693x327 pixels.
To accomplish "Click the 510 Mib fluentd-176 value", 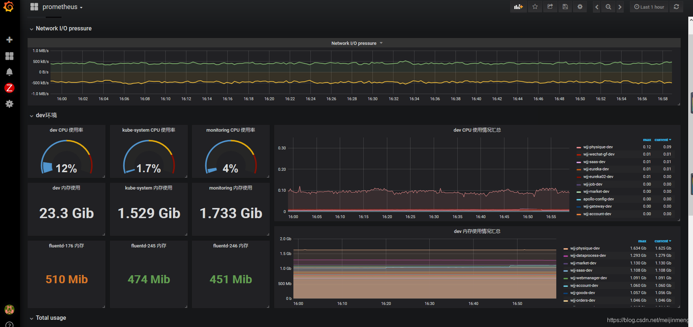I will tap(67, 279).
